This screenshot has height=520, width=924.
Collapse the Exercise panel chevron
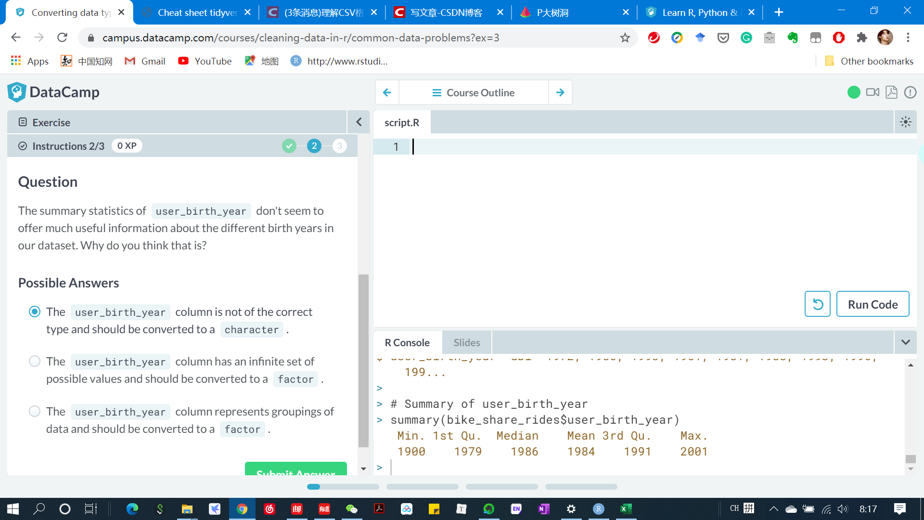[x=359, y=122]
